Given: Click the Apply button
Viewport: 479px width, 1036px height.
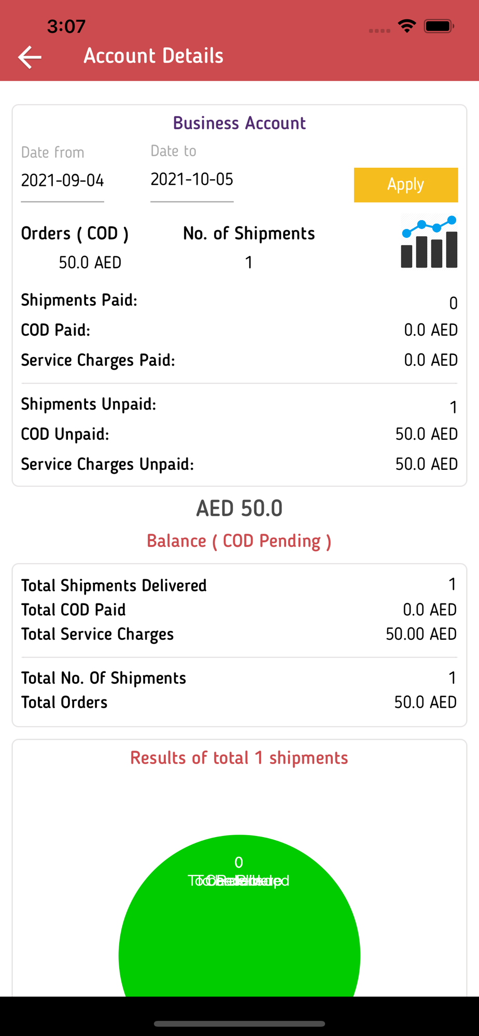Looking at the screenshot, I should click(x=406, y=185).
